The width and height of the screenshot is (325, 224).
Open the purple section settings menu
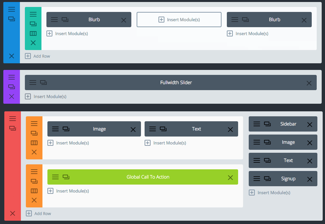coord(12,77)
